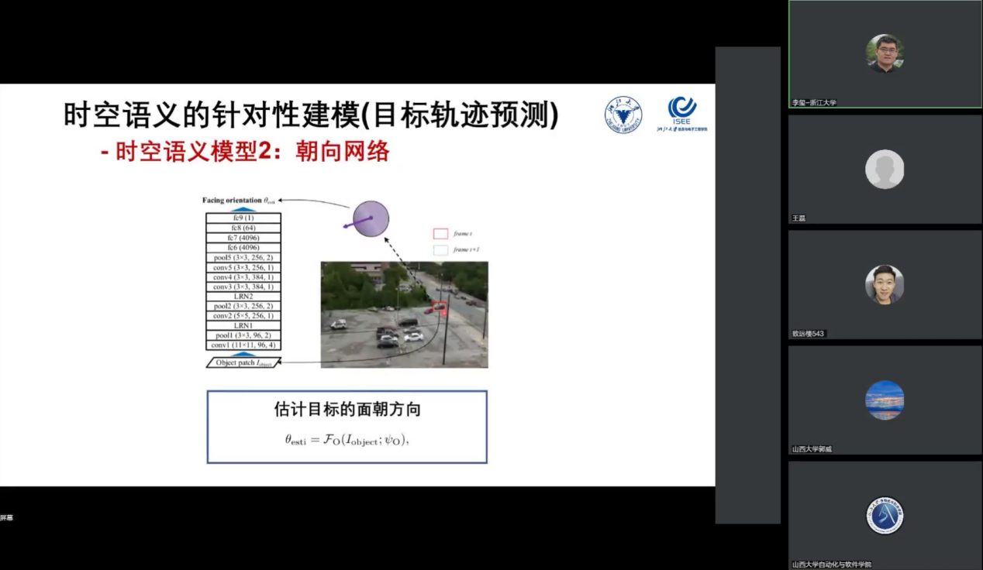Screen dimensions: 983x570
Task: Click the name label 致远楼543
Action: pos(808,334)
